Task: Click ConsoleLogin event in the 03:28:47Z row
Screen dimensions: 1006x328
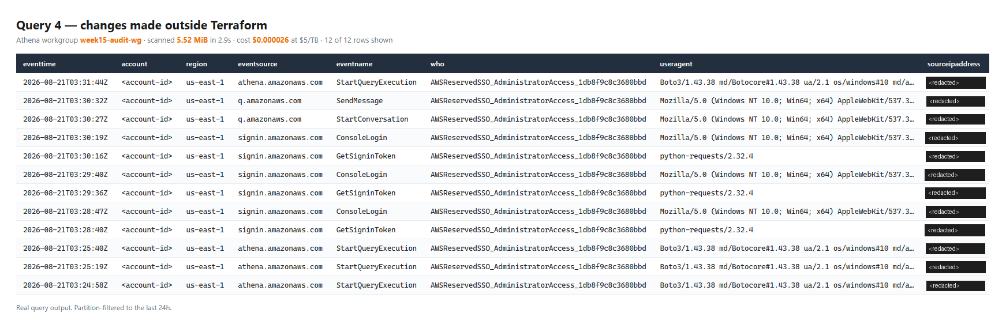Action: tap(362, 212)
